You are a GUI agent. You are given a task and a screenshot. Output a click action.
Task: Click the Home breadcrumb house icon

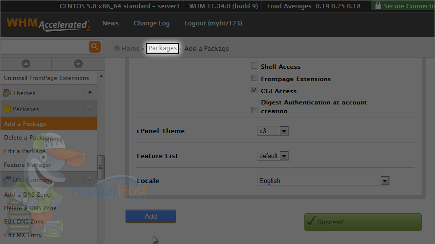coord(117,48)
